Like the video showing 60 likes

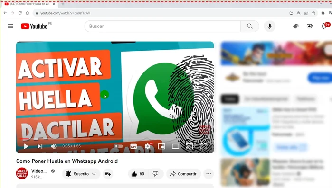click(138, 174)
